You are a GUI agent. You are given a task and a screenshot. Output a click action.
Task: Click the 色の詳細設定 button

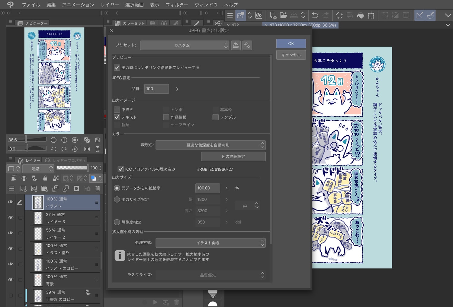point(233,157)
